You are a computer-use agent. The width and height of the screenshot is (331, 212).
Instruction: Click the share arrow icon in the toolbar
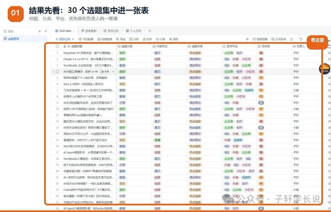point(292,39)
